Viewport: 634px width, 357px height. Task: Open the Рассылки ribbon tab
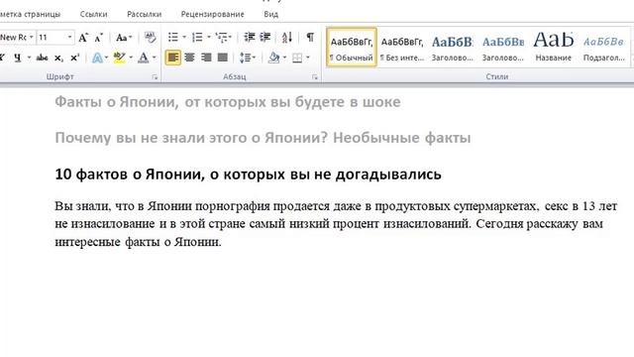144,14
